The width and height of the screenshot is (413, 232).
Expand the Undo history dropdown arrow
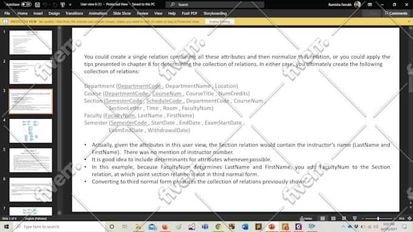click(50, 4)
